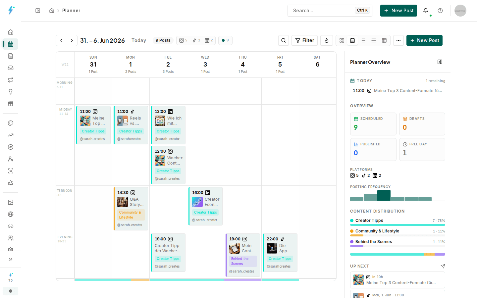Open the Published 0 overview card
Image resolution: width=477 pixels, height=298 pixels.
click(373, 149)
